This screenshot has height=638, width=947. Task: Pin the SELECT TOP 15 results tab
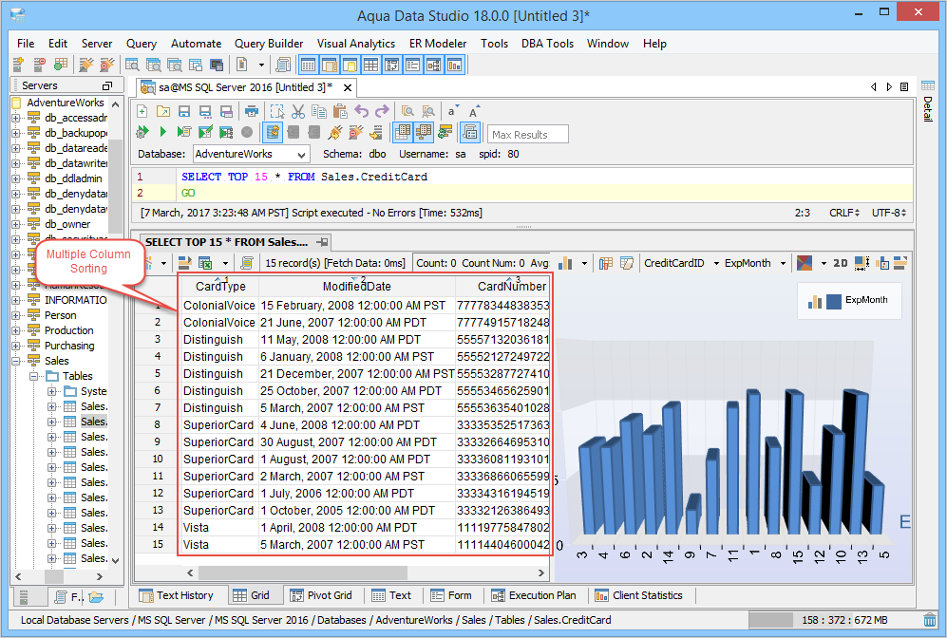[323, 242]
